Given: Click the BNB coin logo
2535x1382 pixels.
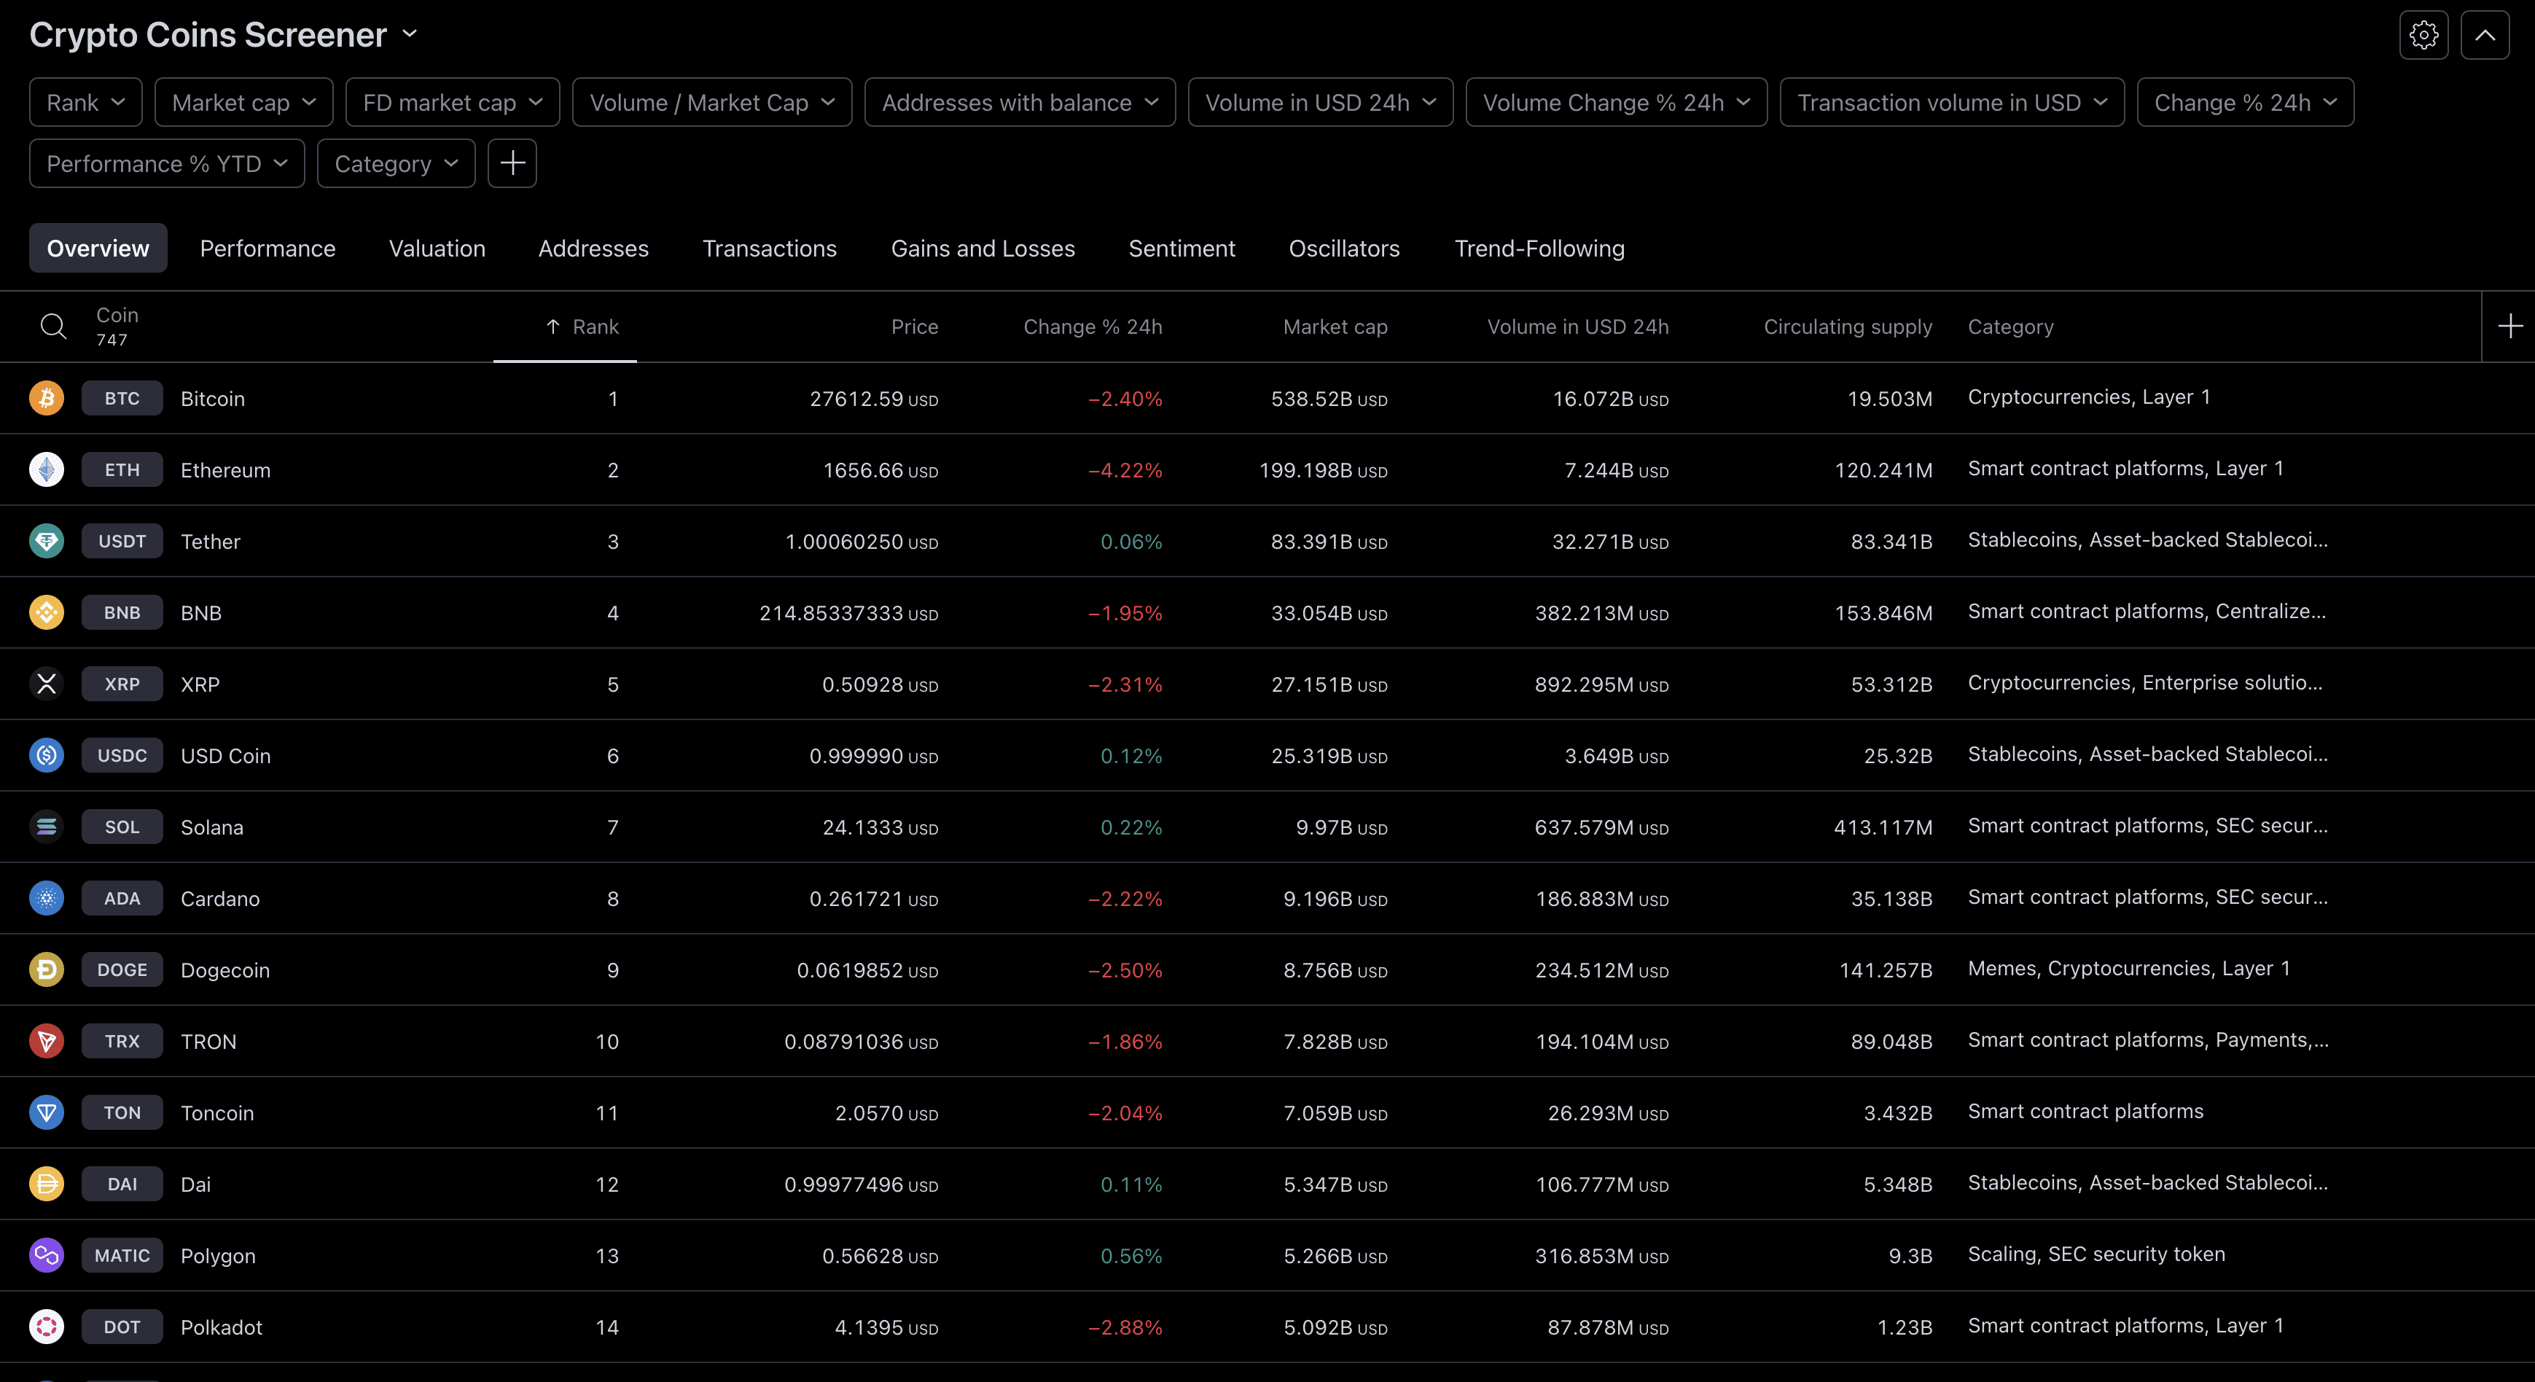Looking at the screenshot, I should [x=46, y=612].
